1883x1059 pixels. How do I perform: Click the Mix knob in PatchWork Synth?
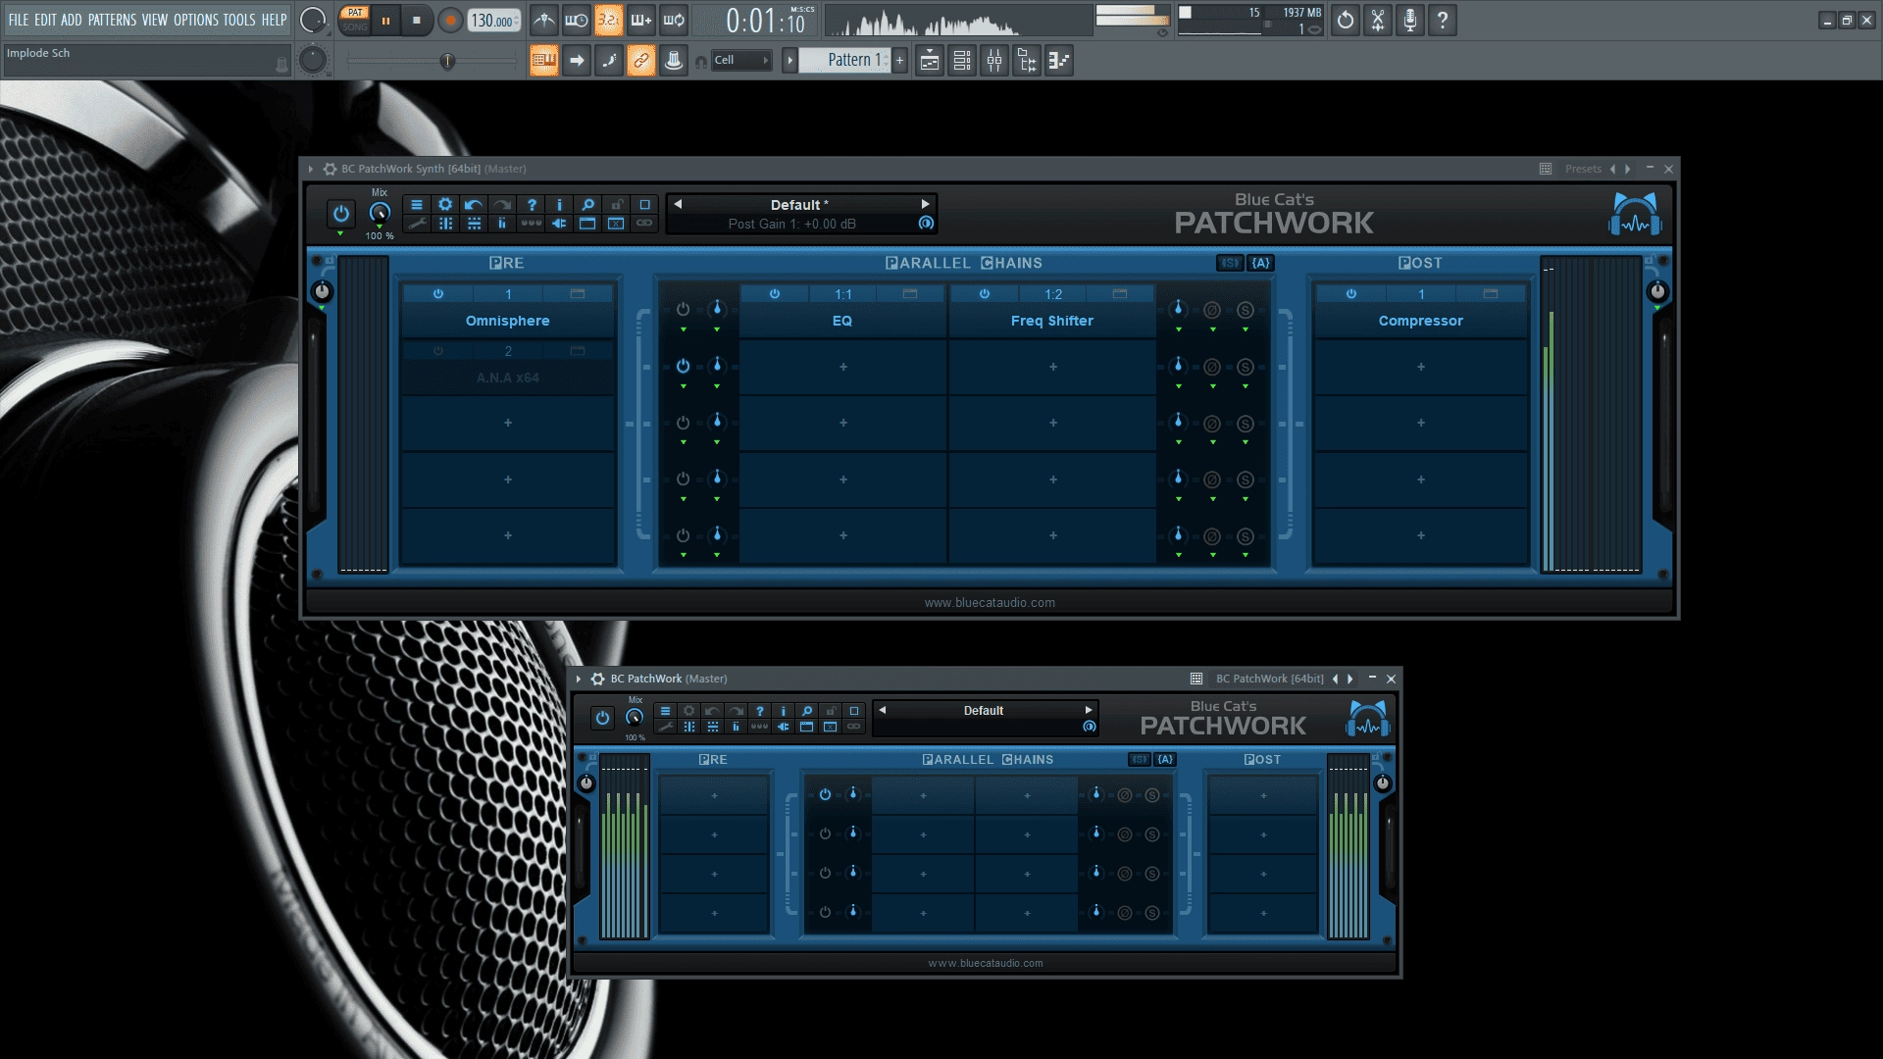pyautogui.click(x=380, y=212)
